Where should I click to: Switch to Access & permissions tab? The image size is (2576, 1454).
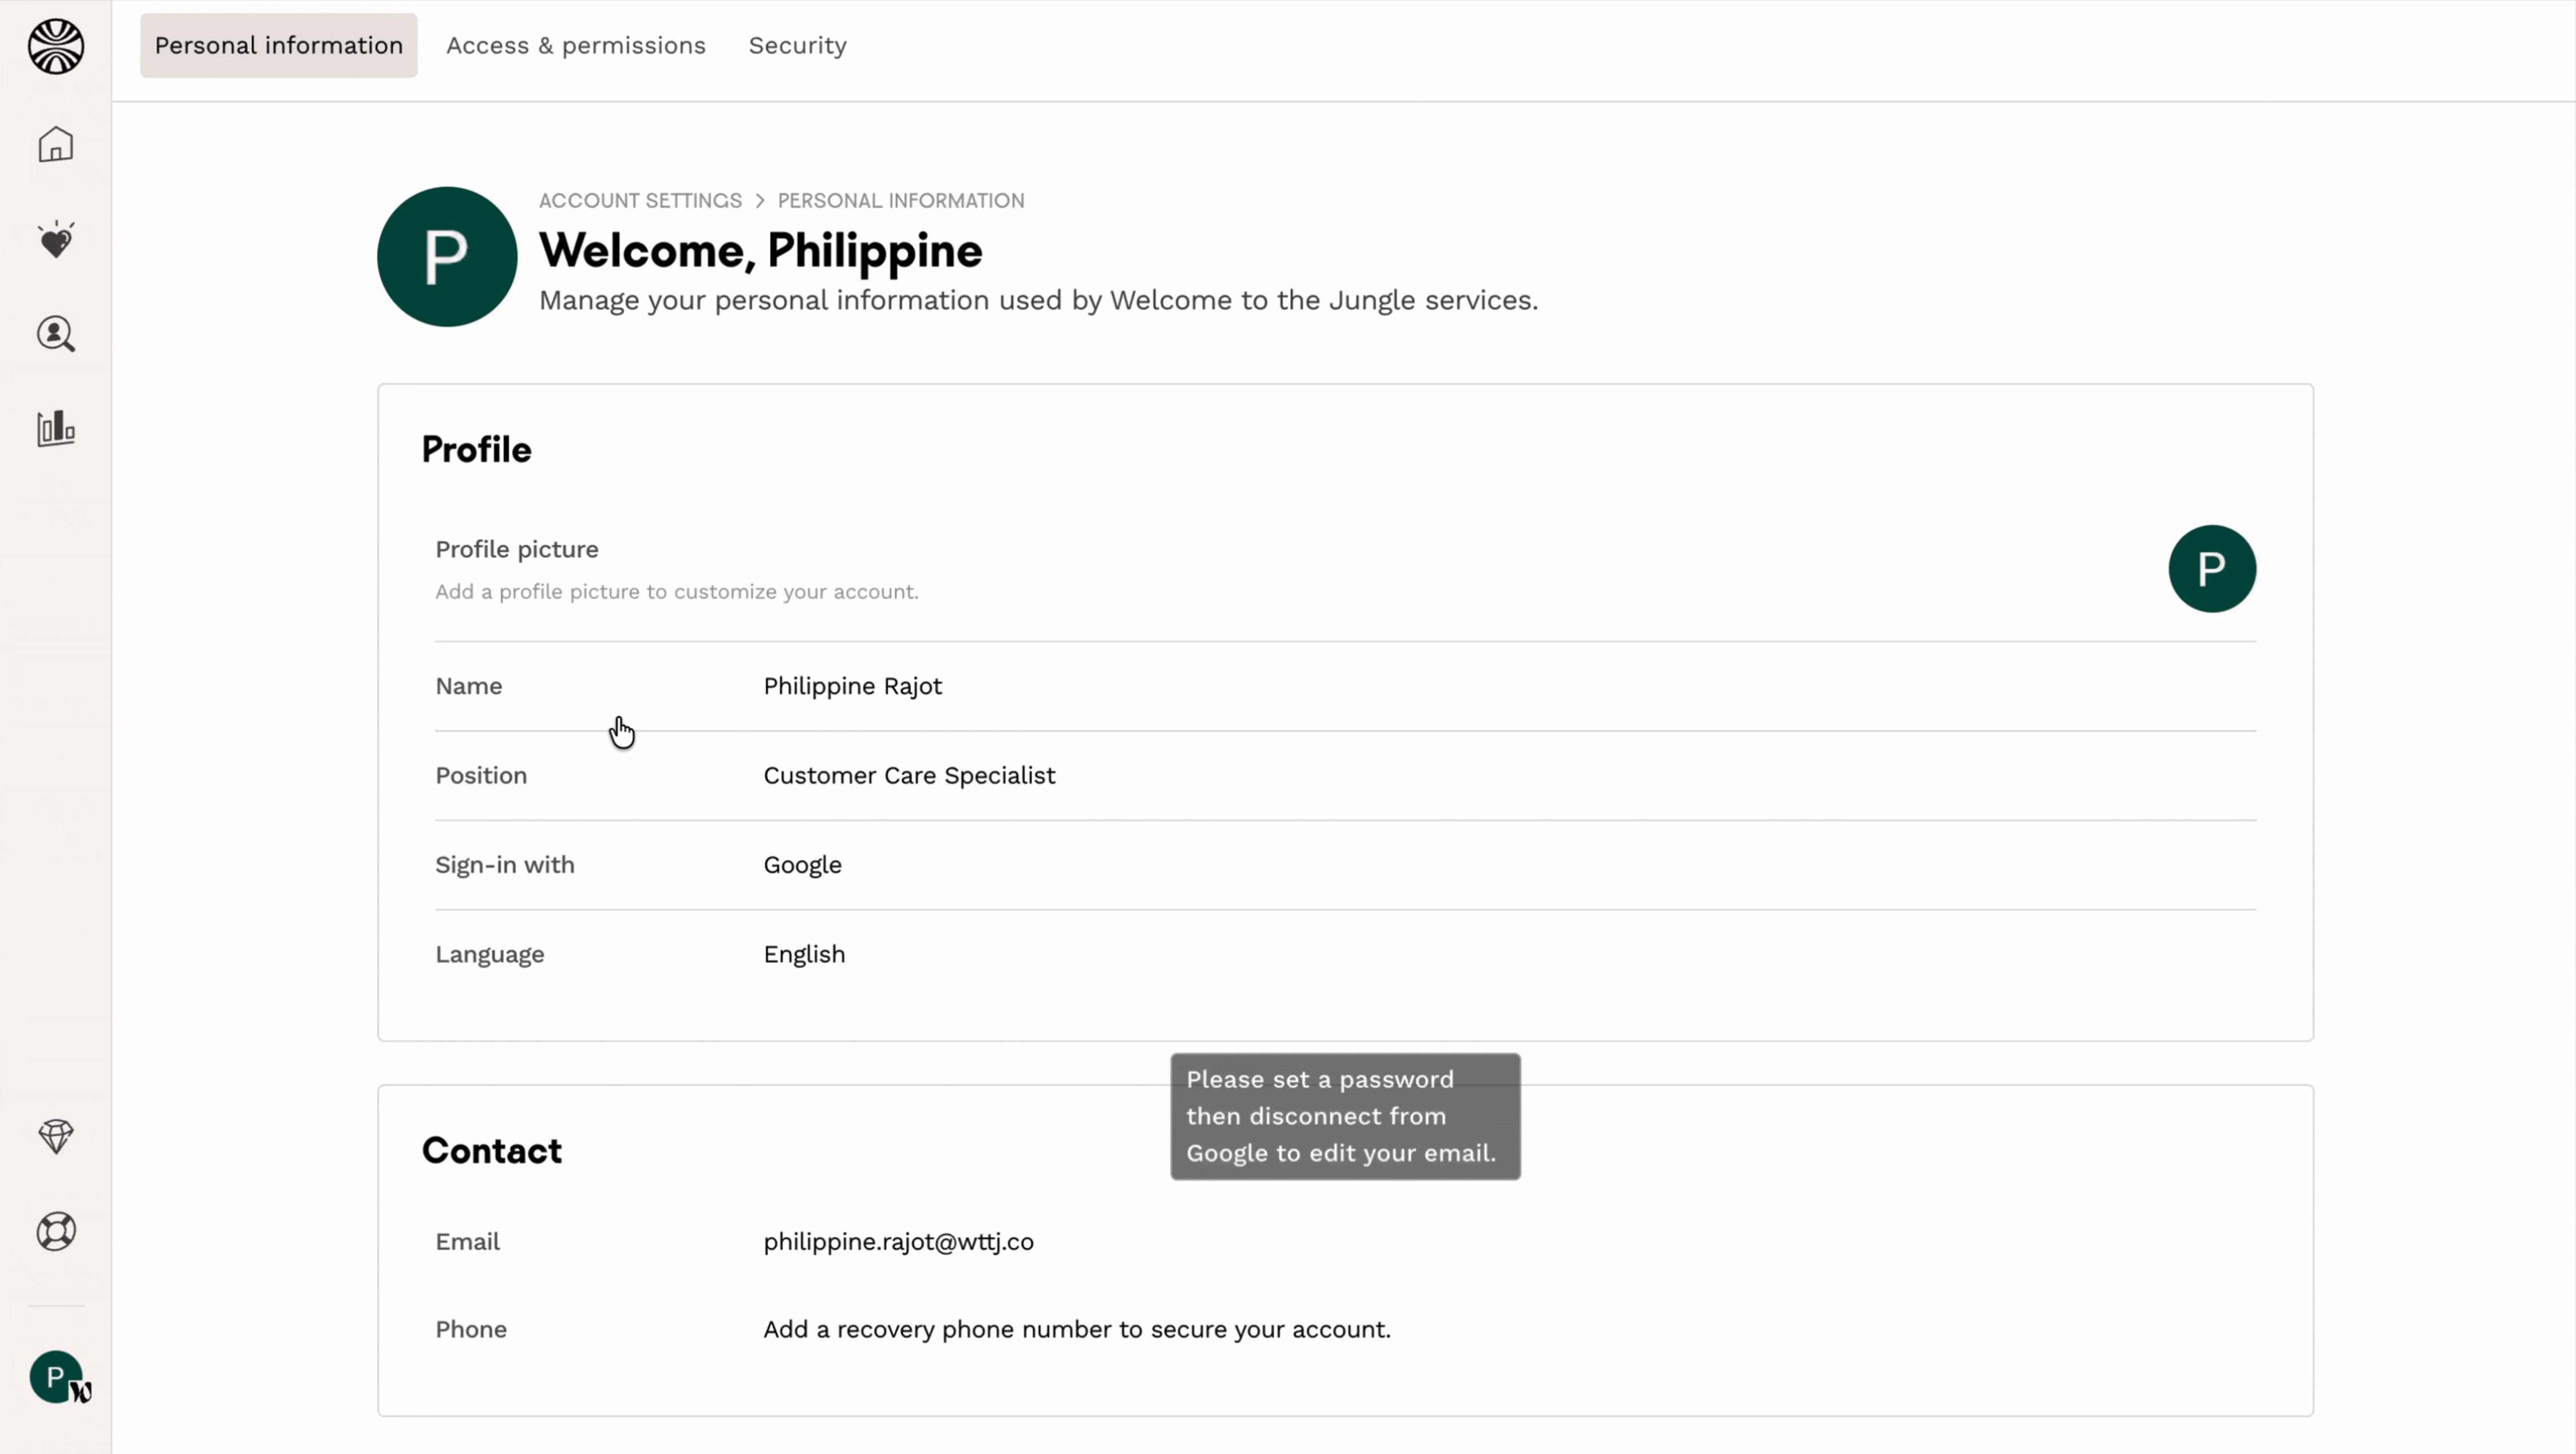pos(576,46)
